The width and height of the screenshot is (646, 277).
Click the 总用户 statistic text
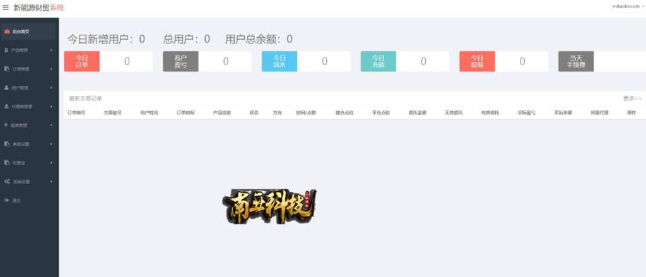coord(187,39)
